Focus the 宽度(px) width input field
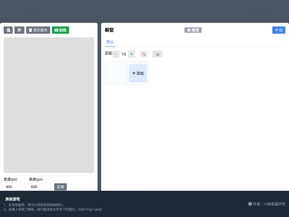Viewport: 289px width, 217px height. point(14,187)
